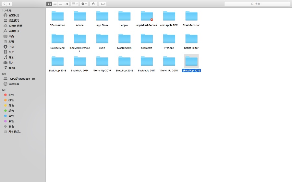292x182 pixels.
Task: Select the GarageBand folder
Action: point(57,39)
